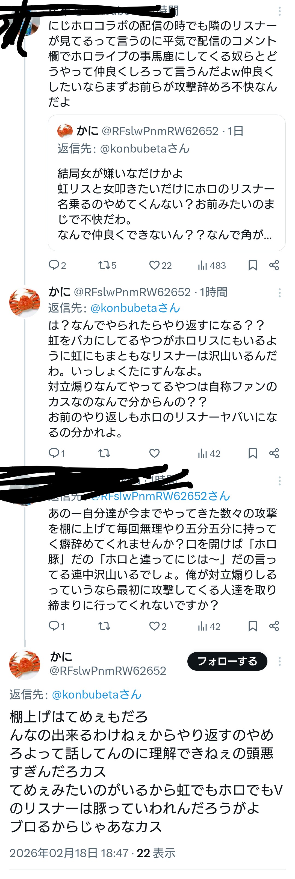This screenshot has width=295, height=879.
Task: Bookmark かに's reply posted 1時間 ago
Action: tap(252, 453)
